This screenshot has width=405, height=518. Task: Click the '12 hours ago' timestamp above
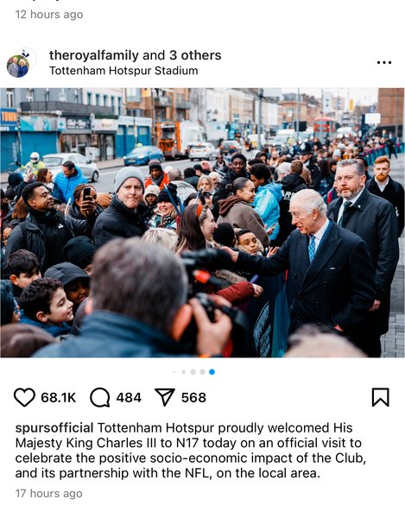tap(49, 15)
